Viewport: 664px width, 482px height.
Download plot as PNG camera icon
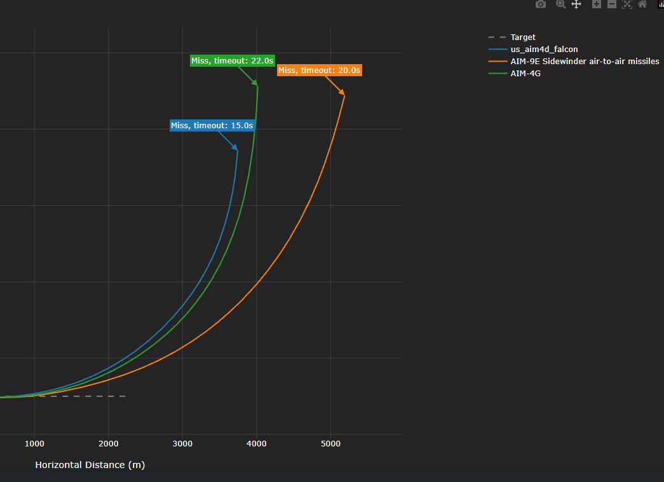click(541, 4)
